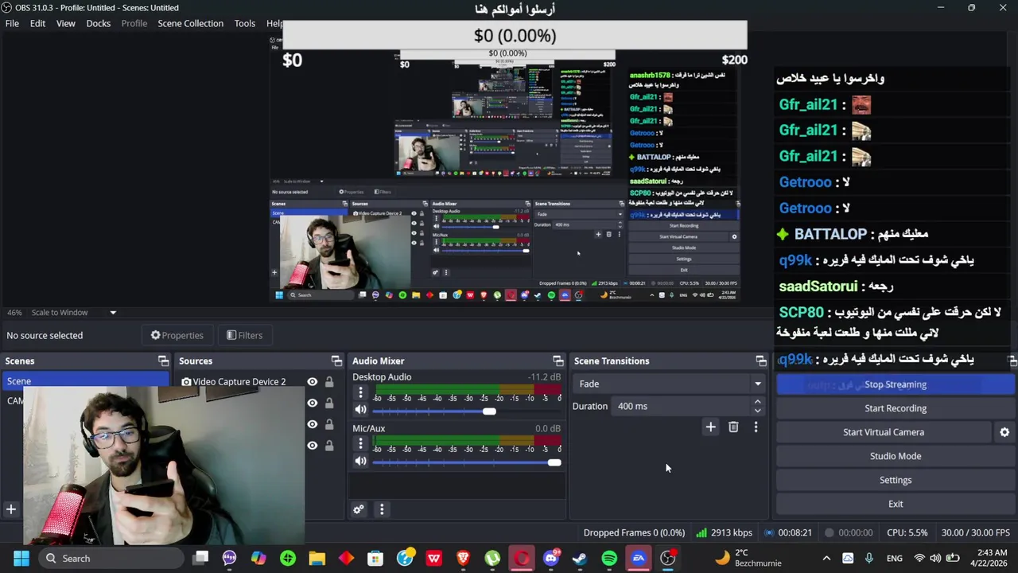This screenshot has width=1018, height=573.
Task: Open the Audio Mixer bottom menu dots
Action: point(382,509)
